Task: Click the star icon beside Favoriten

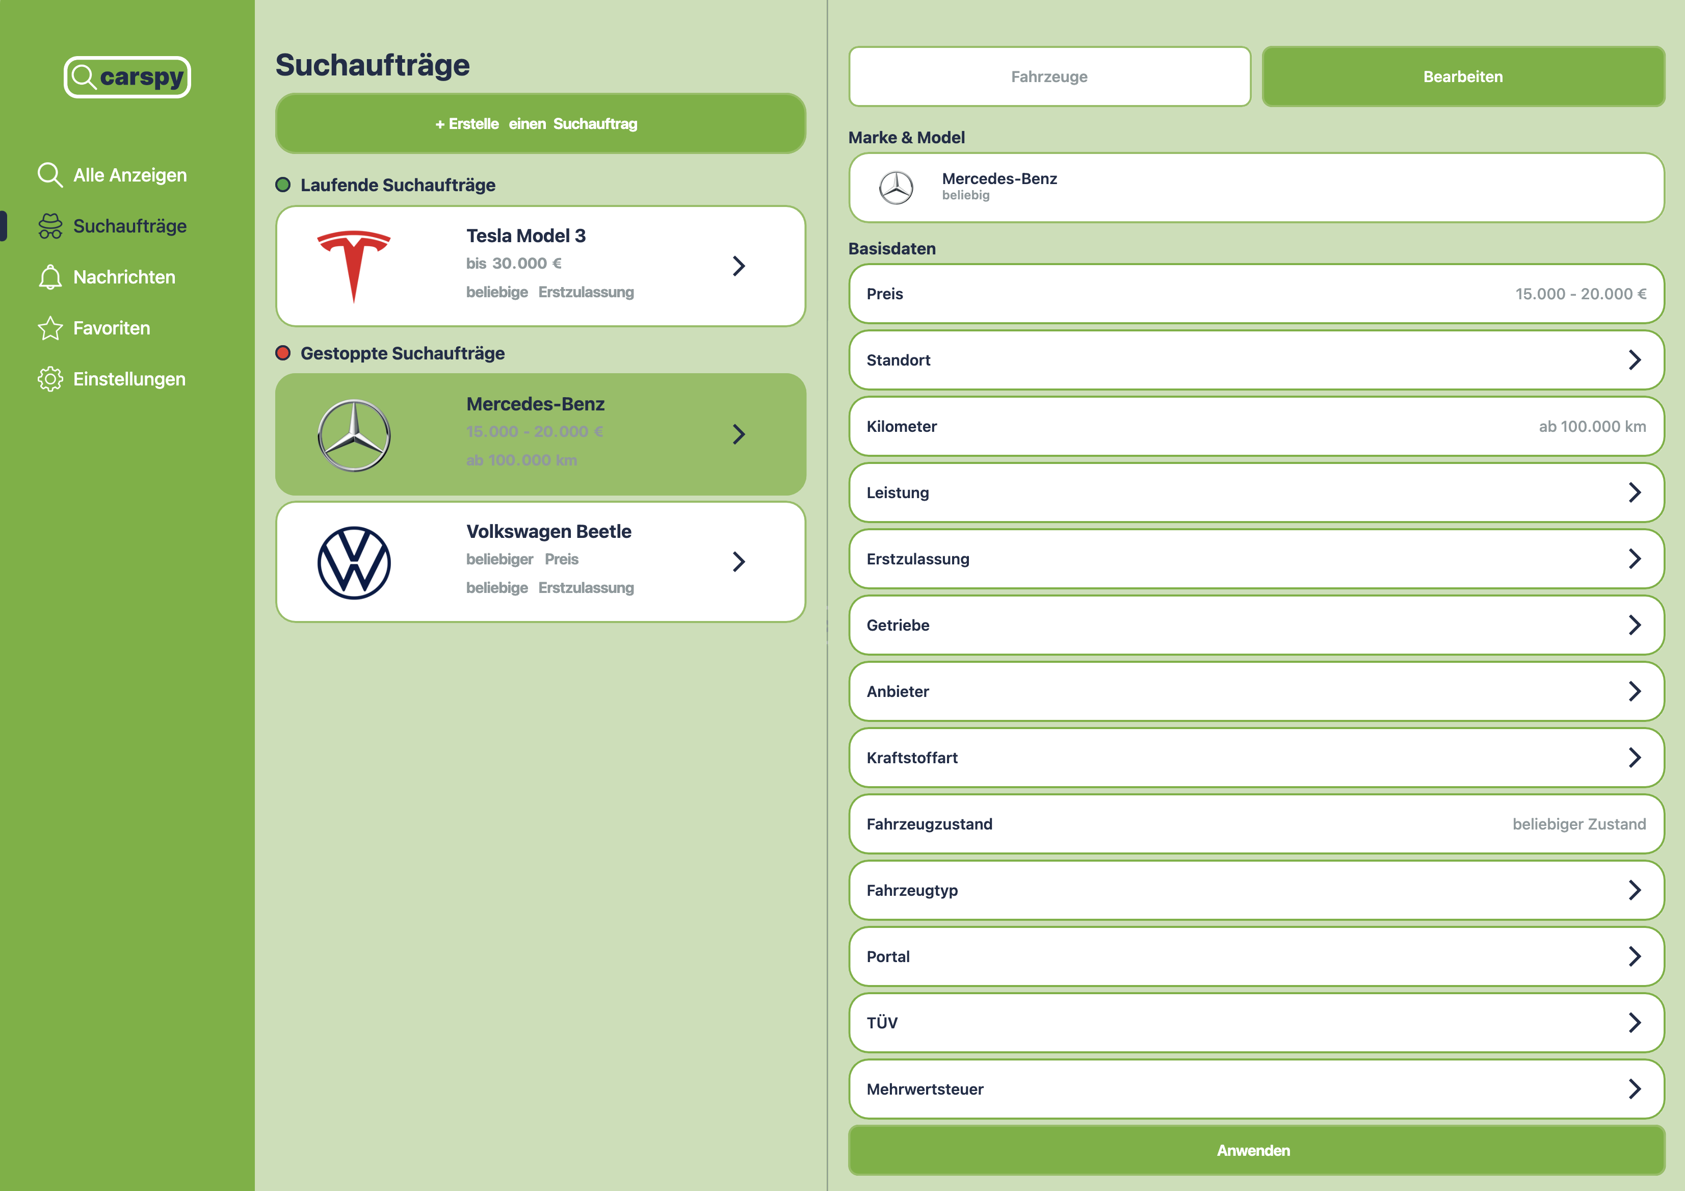Action: [x=50, y=328]
